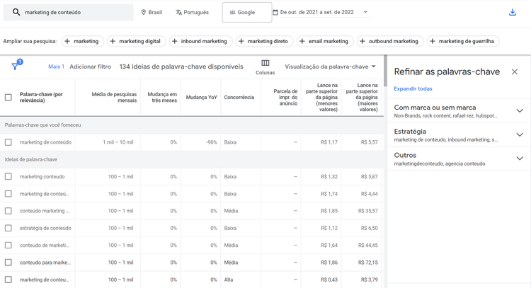The height and width of the screenshot is (288, 531).
Task: Add 'marketing digital' suggestion chip
Action: [x=136, y=41]
